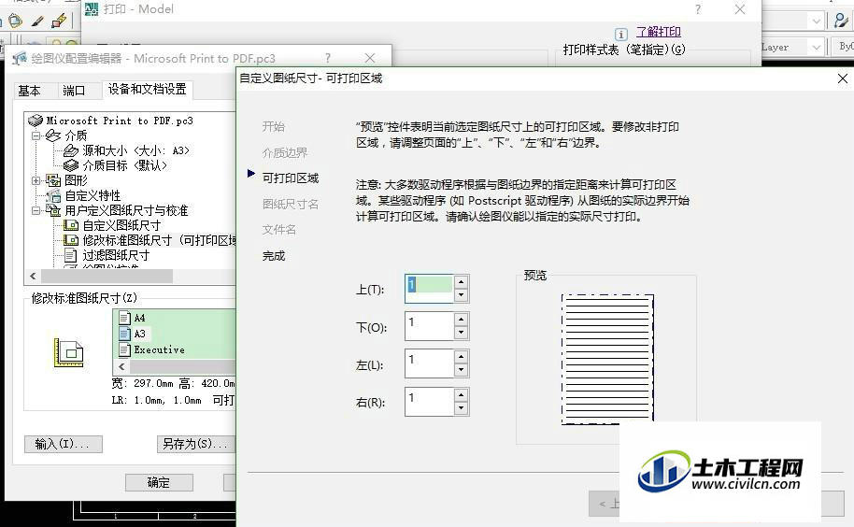854x527 pixels.
Task: Decrease the 左(L) margin value
Action: [x=462, y=370]
